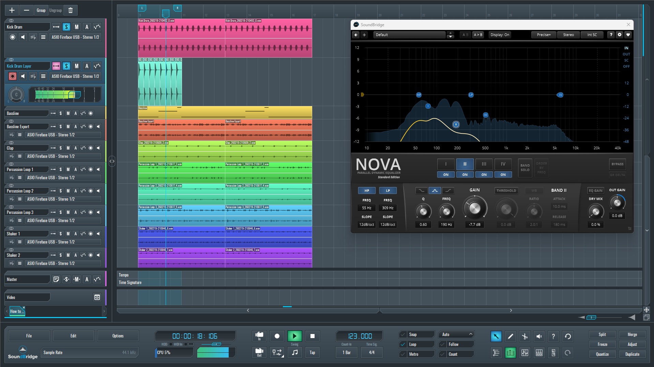Disable the Loop checkbox
The height and width of the screenshot is (367, 654).
[x=404, y=344]
